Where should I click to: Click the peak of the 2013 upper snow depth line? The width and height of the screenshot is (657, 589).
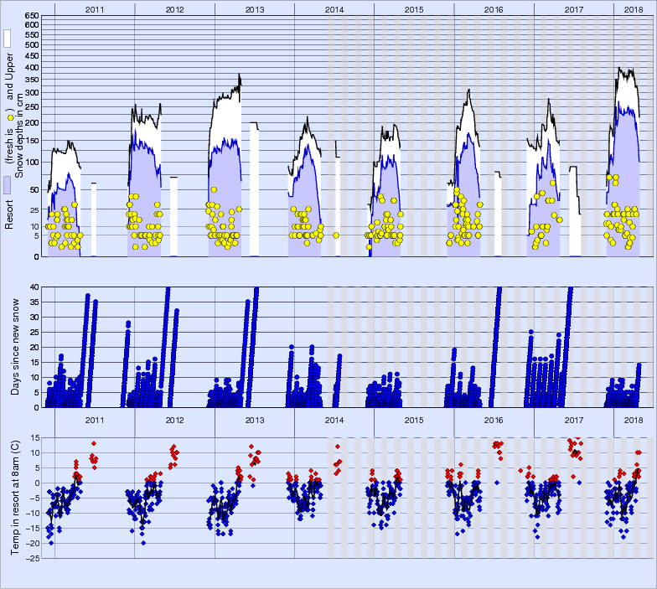click(x=239, y=75)
